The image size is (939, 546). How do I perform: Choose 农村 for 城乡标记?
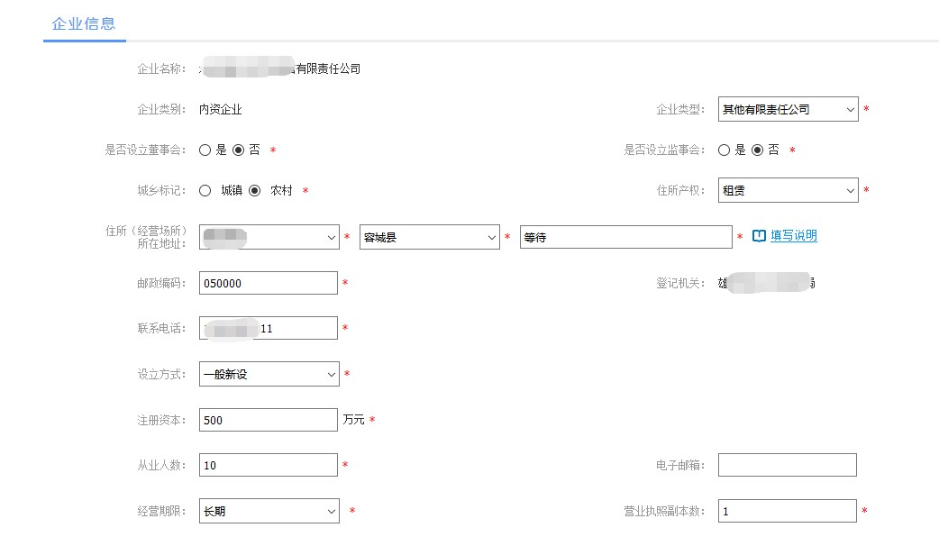255,191
